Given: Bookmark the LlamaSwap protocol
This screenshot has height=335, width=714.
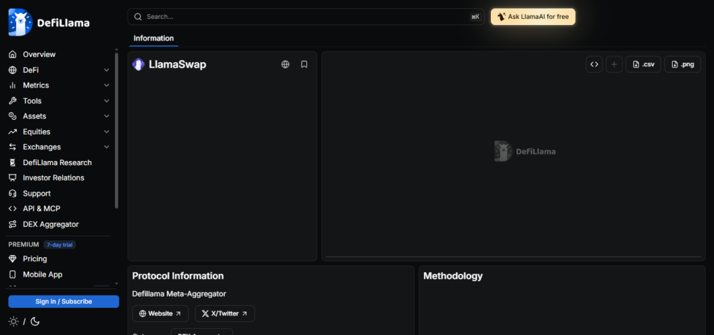Looking at the screenshot, I should (x=304, y=65).
